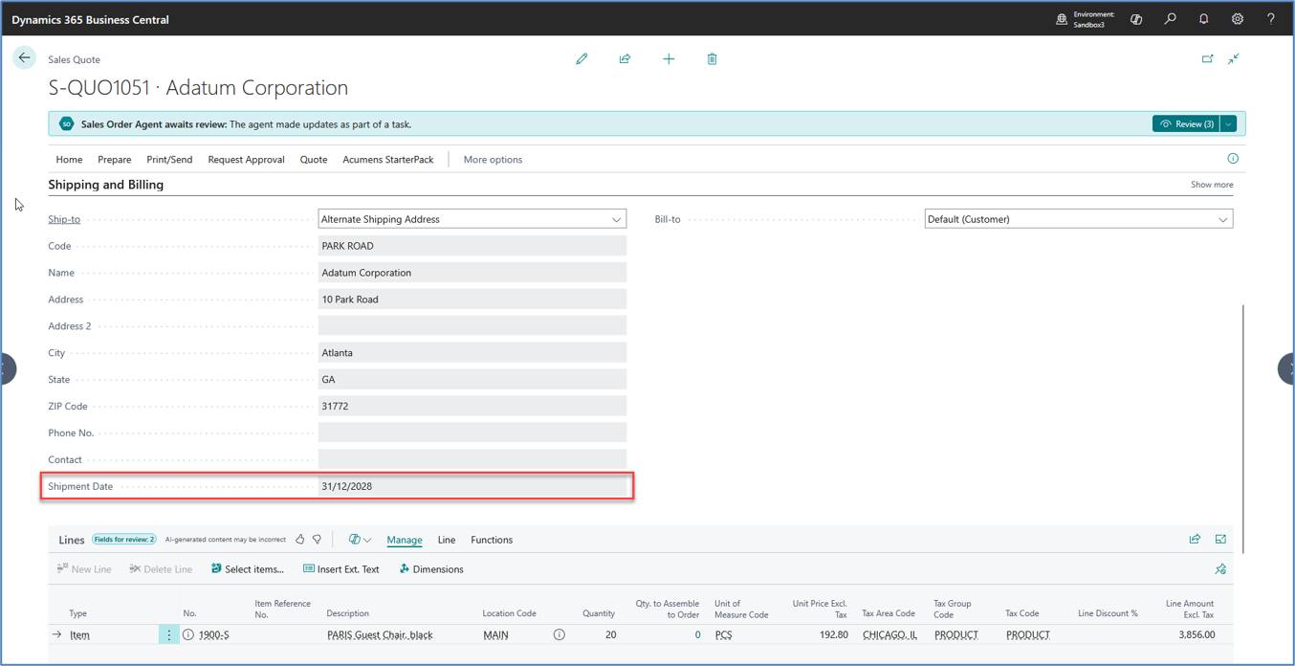The width and height of the screenshot is (1295, 666).
Task: Open the search magnifier icon
Action: click(1170, 19)
